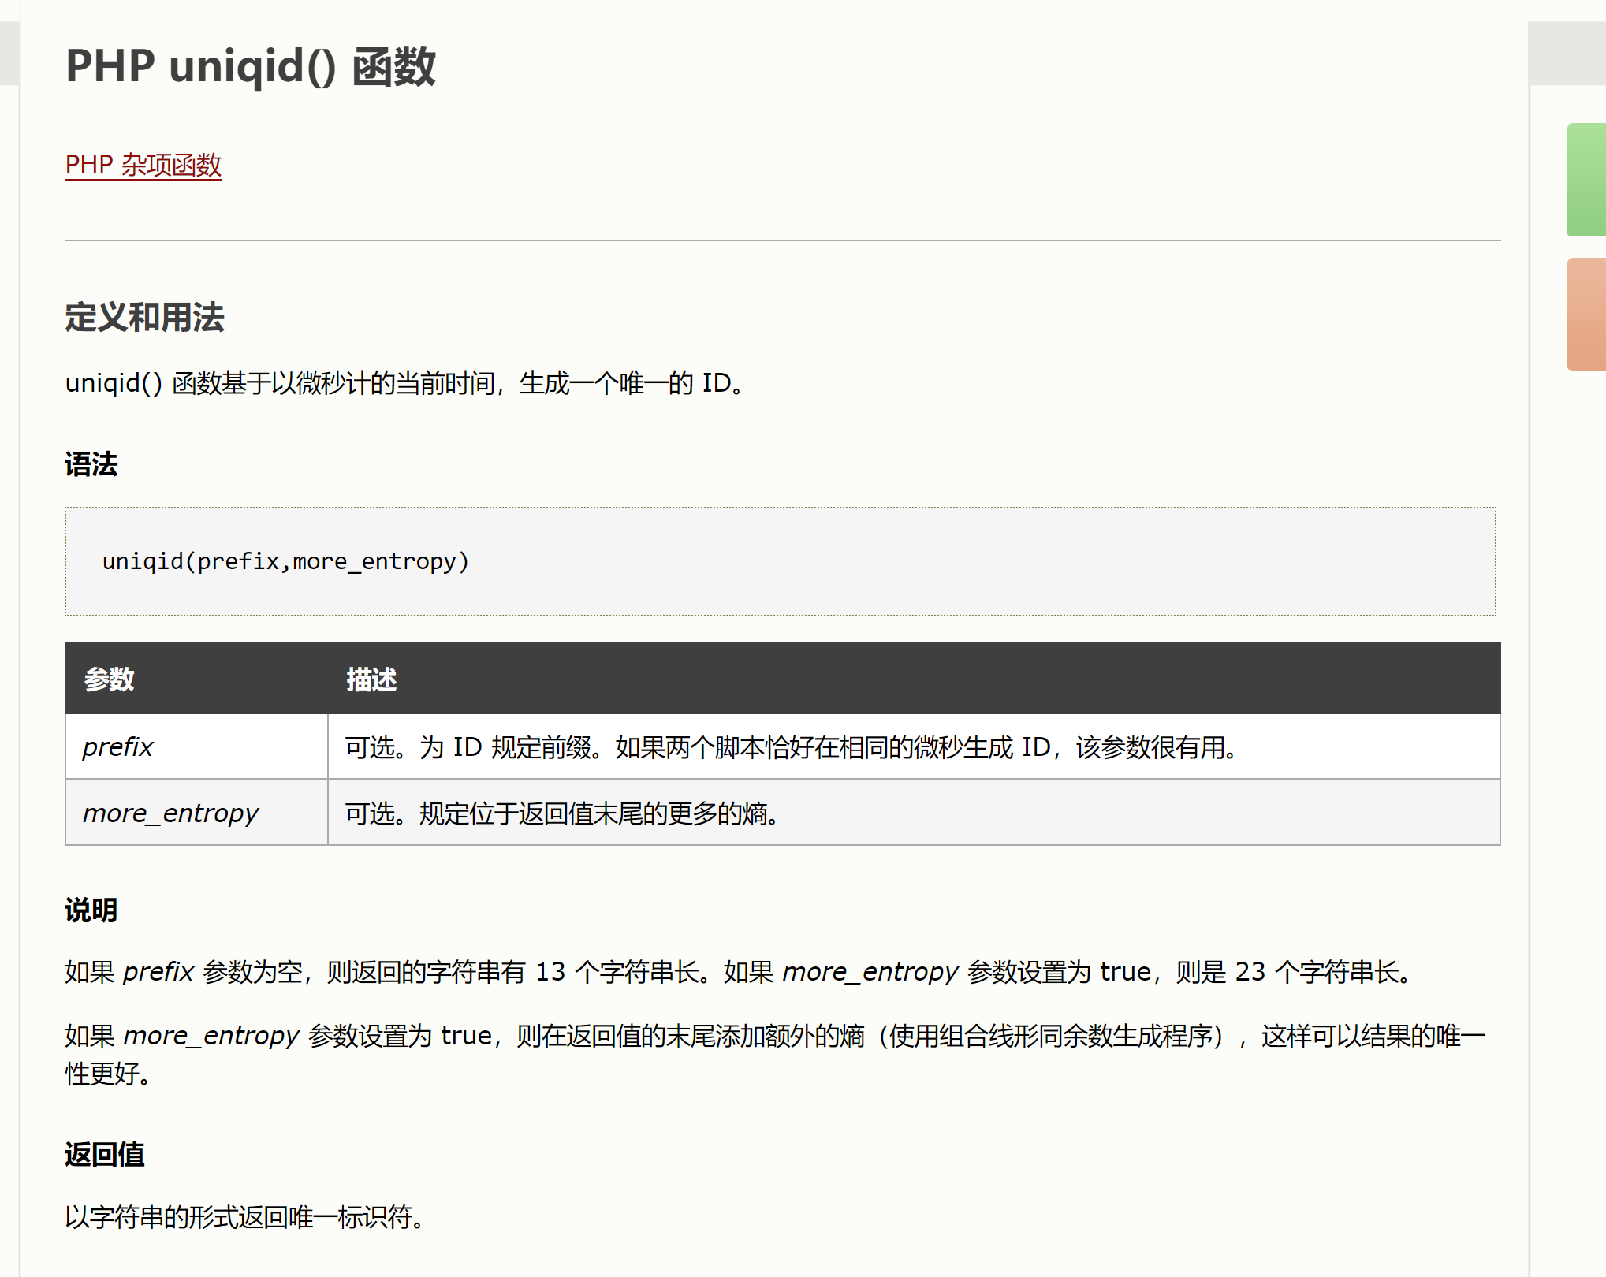This screenshot has width=1606, height=1277.
Task: Click the 返回值 section heading
Action: tap(105, 1155)
